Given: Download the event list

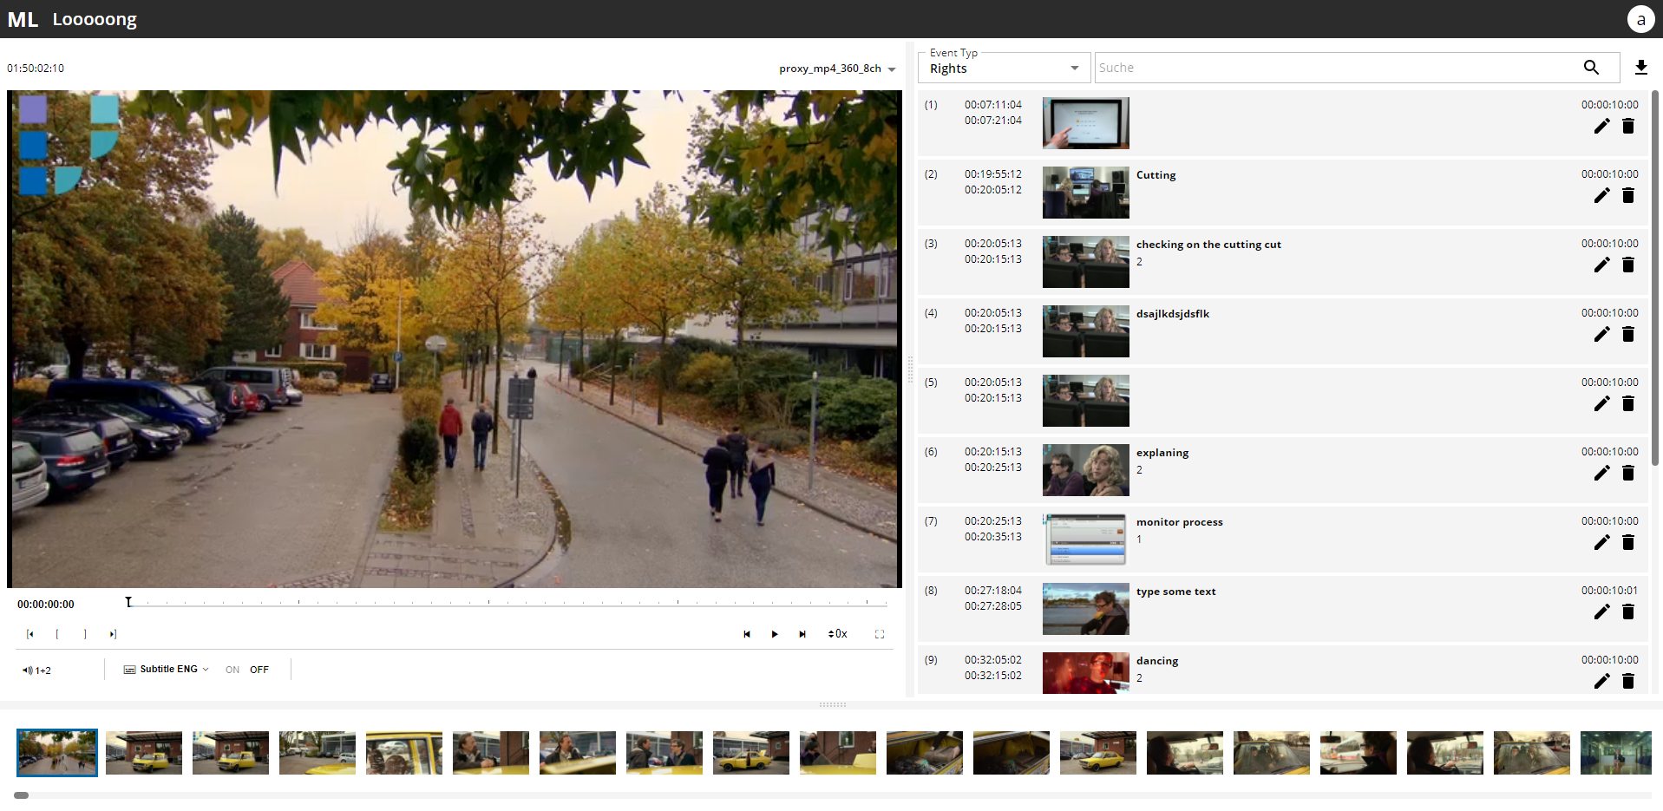Looking at the screenshot, I should (1640, 67).
